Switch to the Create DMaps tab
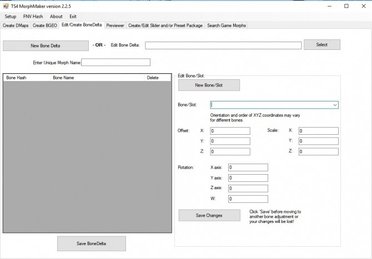Image resolution: width=372 pixels, height=259 pixels. tap(16, 26)
